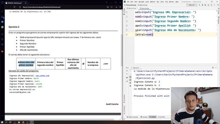Image resolution: width=220 pixels, height=124 pixels.
Task: Toggle Run tool window button at bottom
Action: pos(153,117)
